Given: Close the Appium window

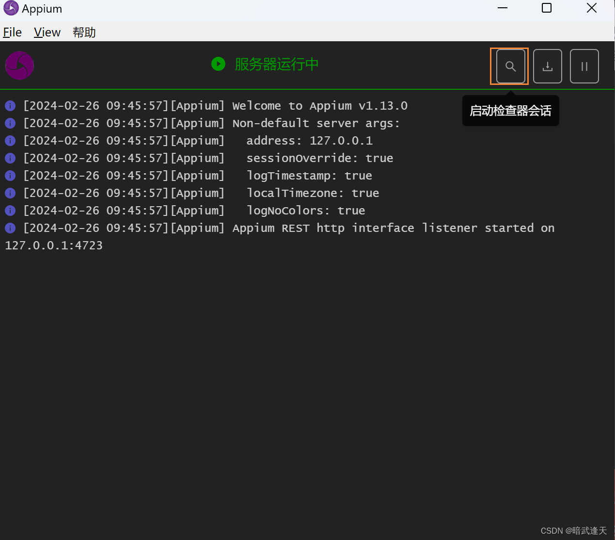Looking at the screenshot, I should [x=591, y=8].
